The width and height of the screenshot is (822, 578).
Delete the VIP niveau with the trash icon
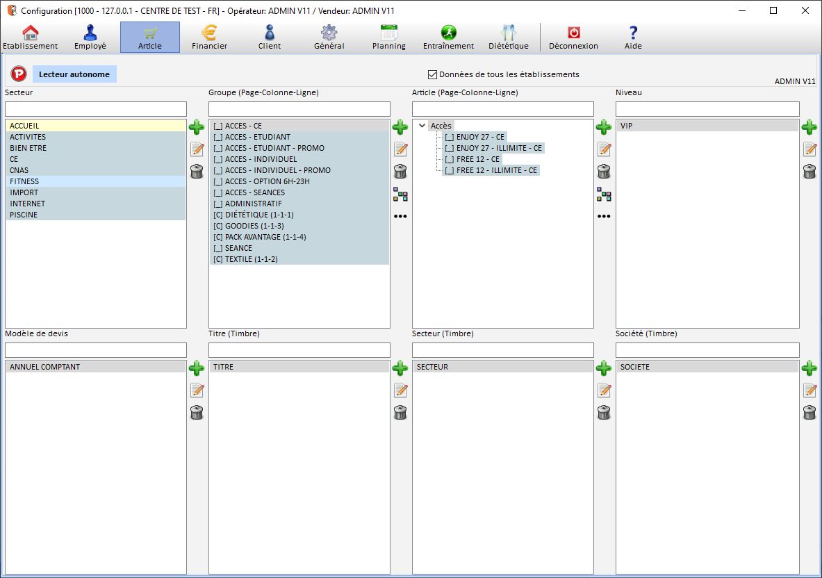(x=809, y=172)
